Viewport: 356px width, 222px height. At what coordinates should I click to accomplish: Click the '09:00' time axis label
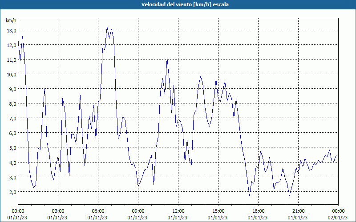(x=138, y=211)
